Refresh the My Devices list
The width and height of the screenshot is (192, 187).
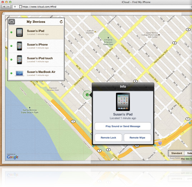tap(61, 22)
